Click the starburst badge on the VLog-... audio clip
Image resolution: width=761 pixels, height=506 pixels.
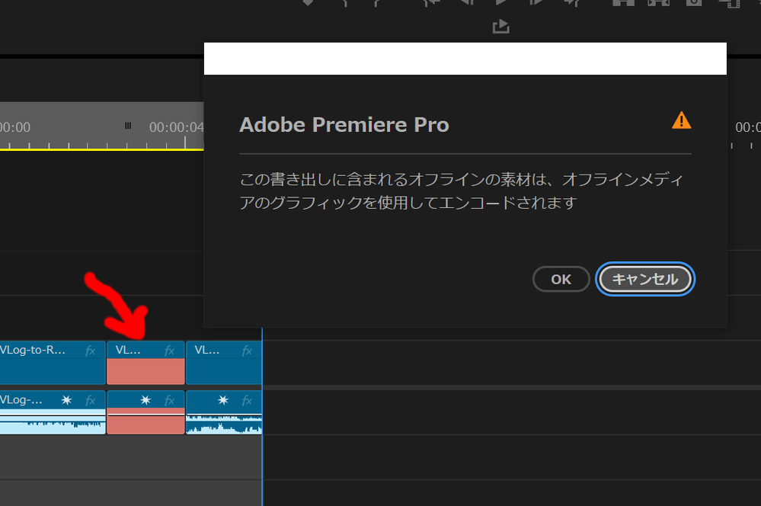[x=66, y=400]
